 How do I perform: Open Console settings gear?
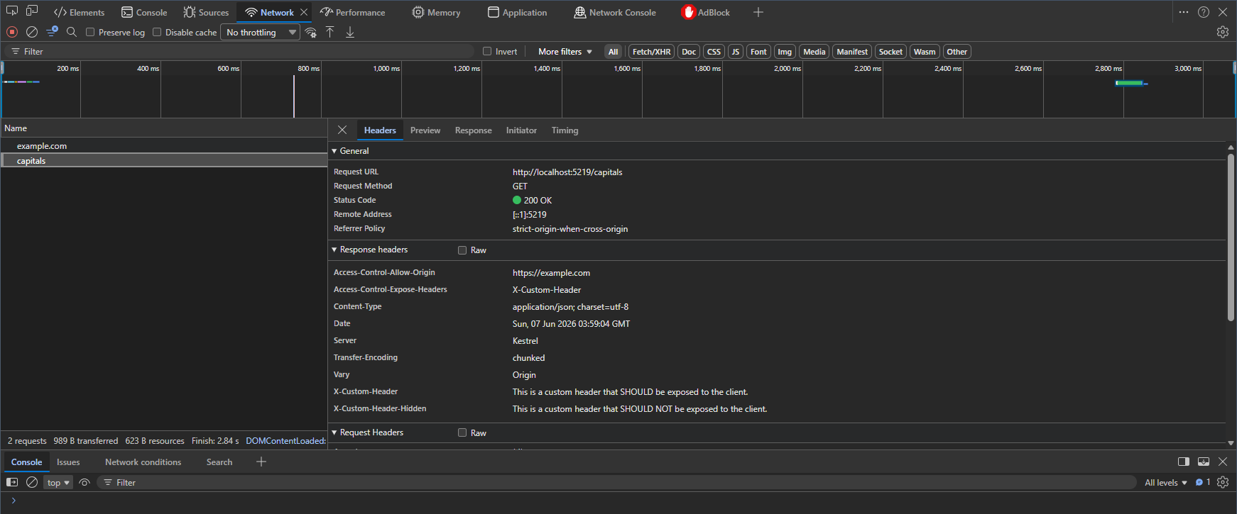(x=1223, y=482)
